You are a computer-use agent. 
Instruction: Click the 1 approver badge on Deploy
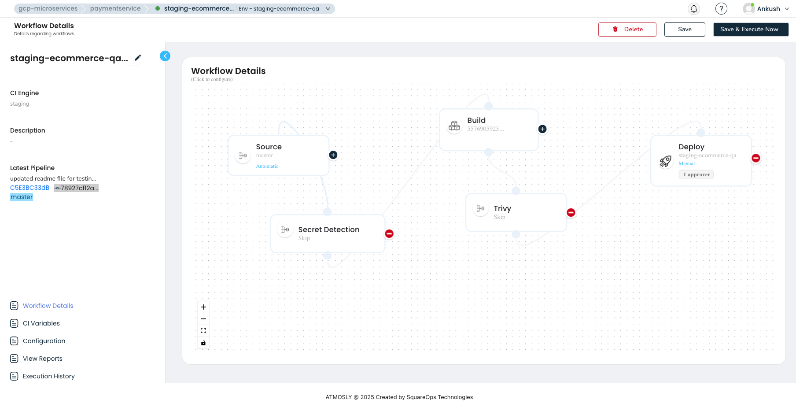(696, 174)
